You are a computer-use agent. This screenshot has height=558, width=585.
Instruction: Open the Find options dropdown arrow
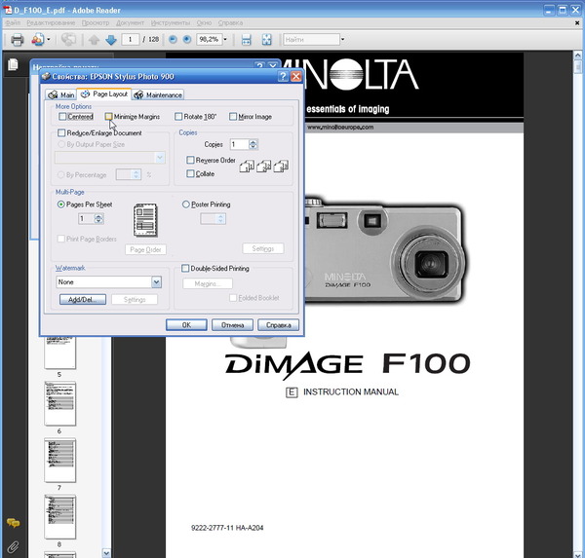[x=342, y=39]
